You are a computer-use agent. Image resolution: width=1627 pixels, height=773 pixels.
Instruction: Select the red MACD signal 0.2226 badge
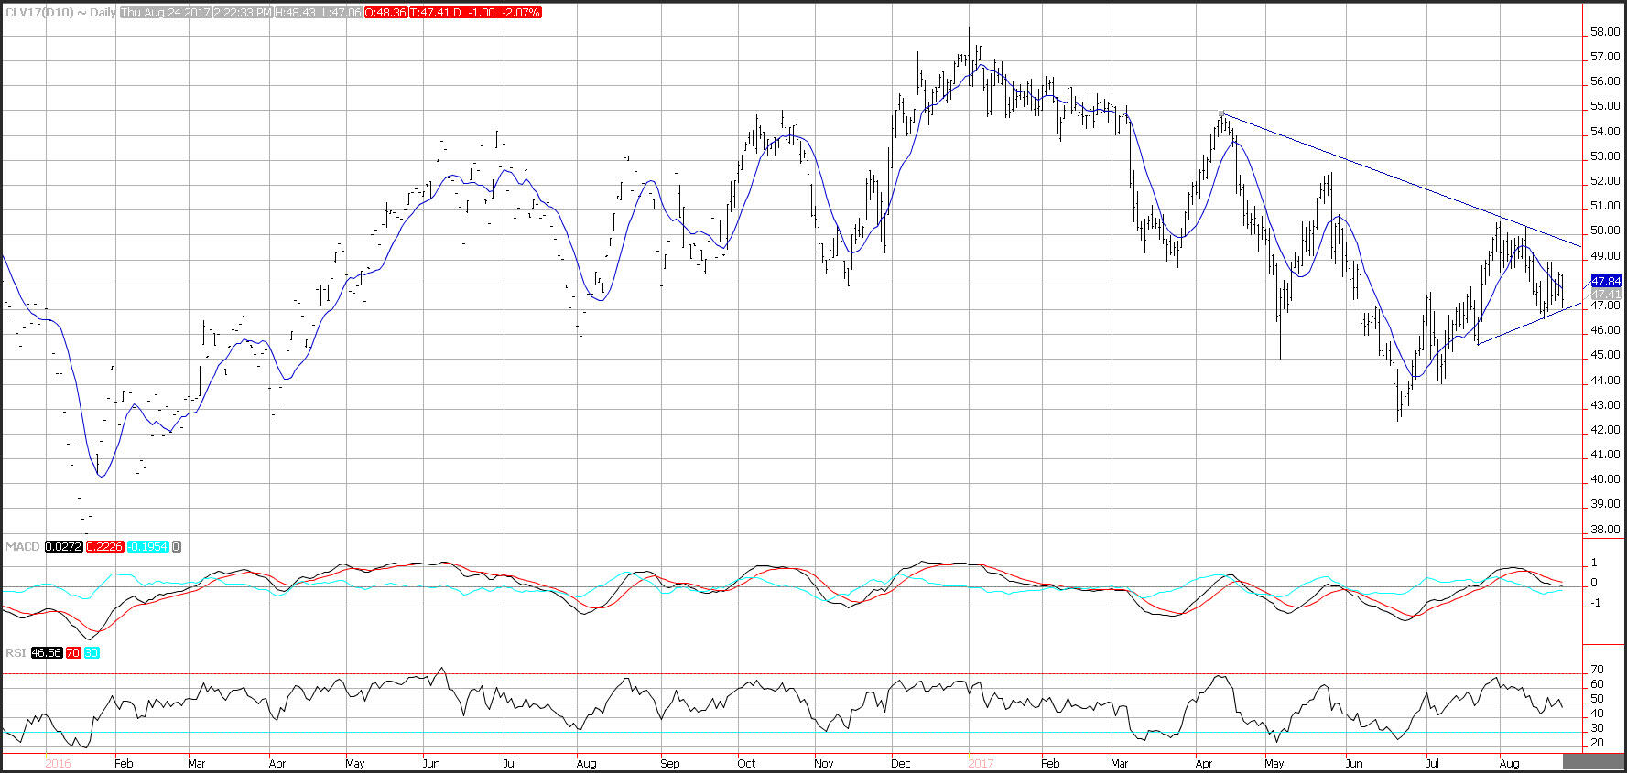pyautogui.click(x=104, y=546)
